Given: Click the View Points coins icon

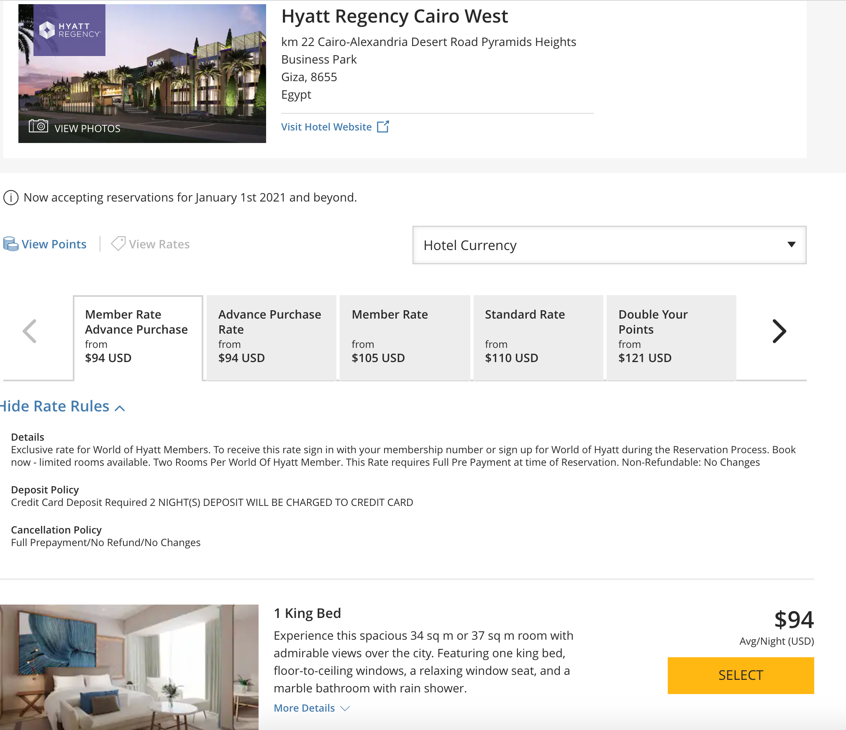Looking at the screenshot, I should [10, 244].
